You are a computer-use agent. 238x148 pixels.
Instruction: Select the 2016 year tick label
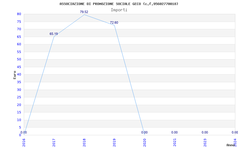point(24,142)
